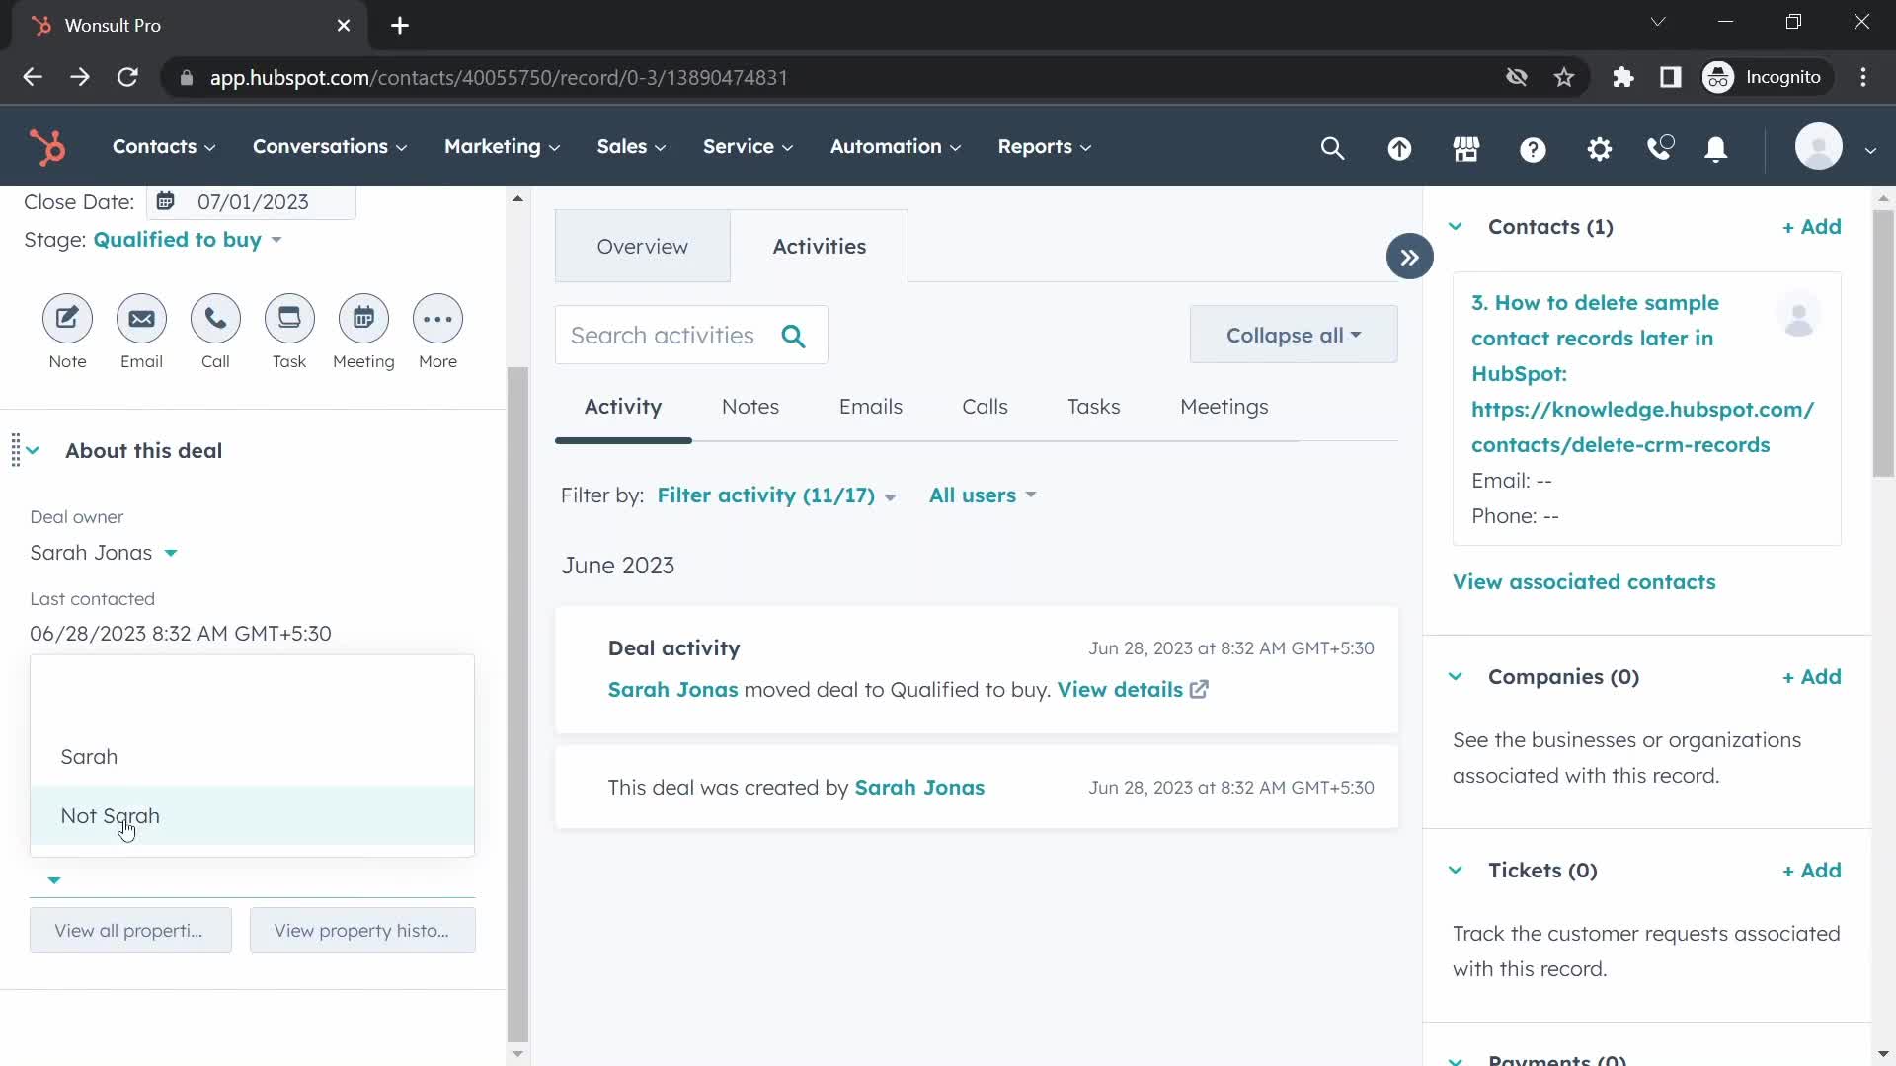Screen dimensions: 1896x1066
Task: Open the Conversations navigation menu
Action: pyautogui.click(x=330, y=147)
